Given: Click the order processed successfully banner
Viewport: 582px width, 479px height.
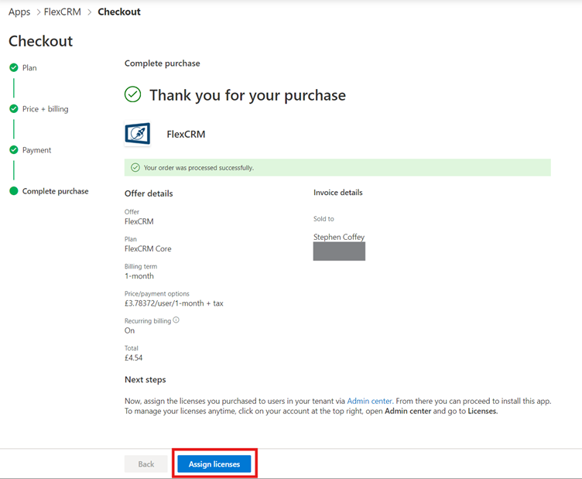Looking at the screenshot, I should point(337,167).
